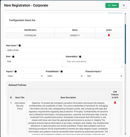The height and width of the screenshot is (137, 130).
Task: Click the action column header
Action: pos(109,30)
